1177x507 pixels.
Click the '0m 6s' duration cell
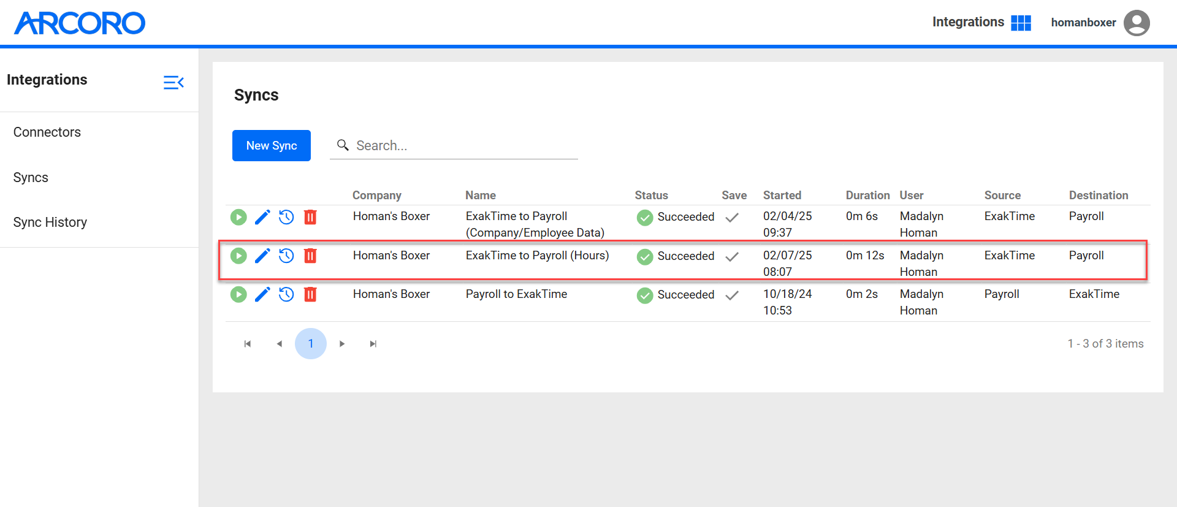point(862,216)
